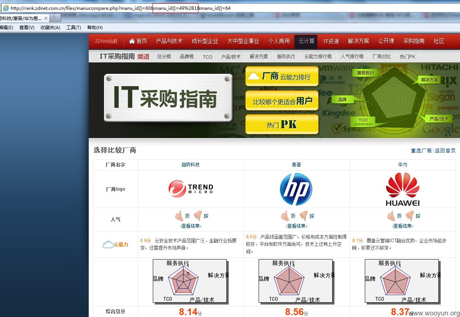Click thumbs-down 踩 icon under 趋势科技
460x317 pixels.
pyautogui.click(x=198, y=216)
